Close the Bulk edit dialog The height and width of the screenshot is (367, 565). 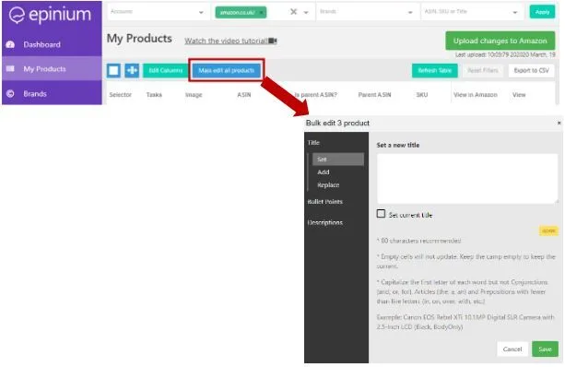click(x=559, y=123)
